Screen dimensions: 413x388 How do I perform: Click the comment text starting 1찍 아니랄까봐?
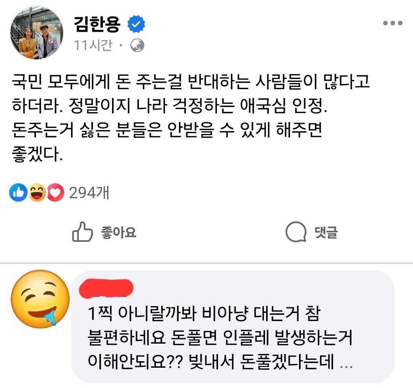point(203,315)
